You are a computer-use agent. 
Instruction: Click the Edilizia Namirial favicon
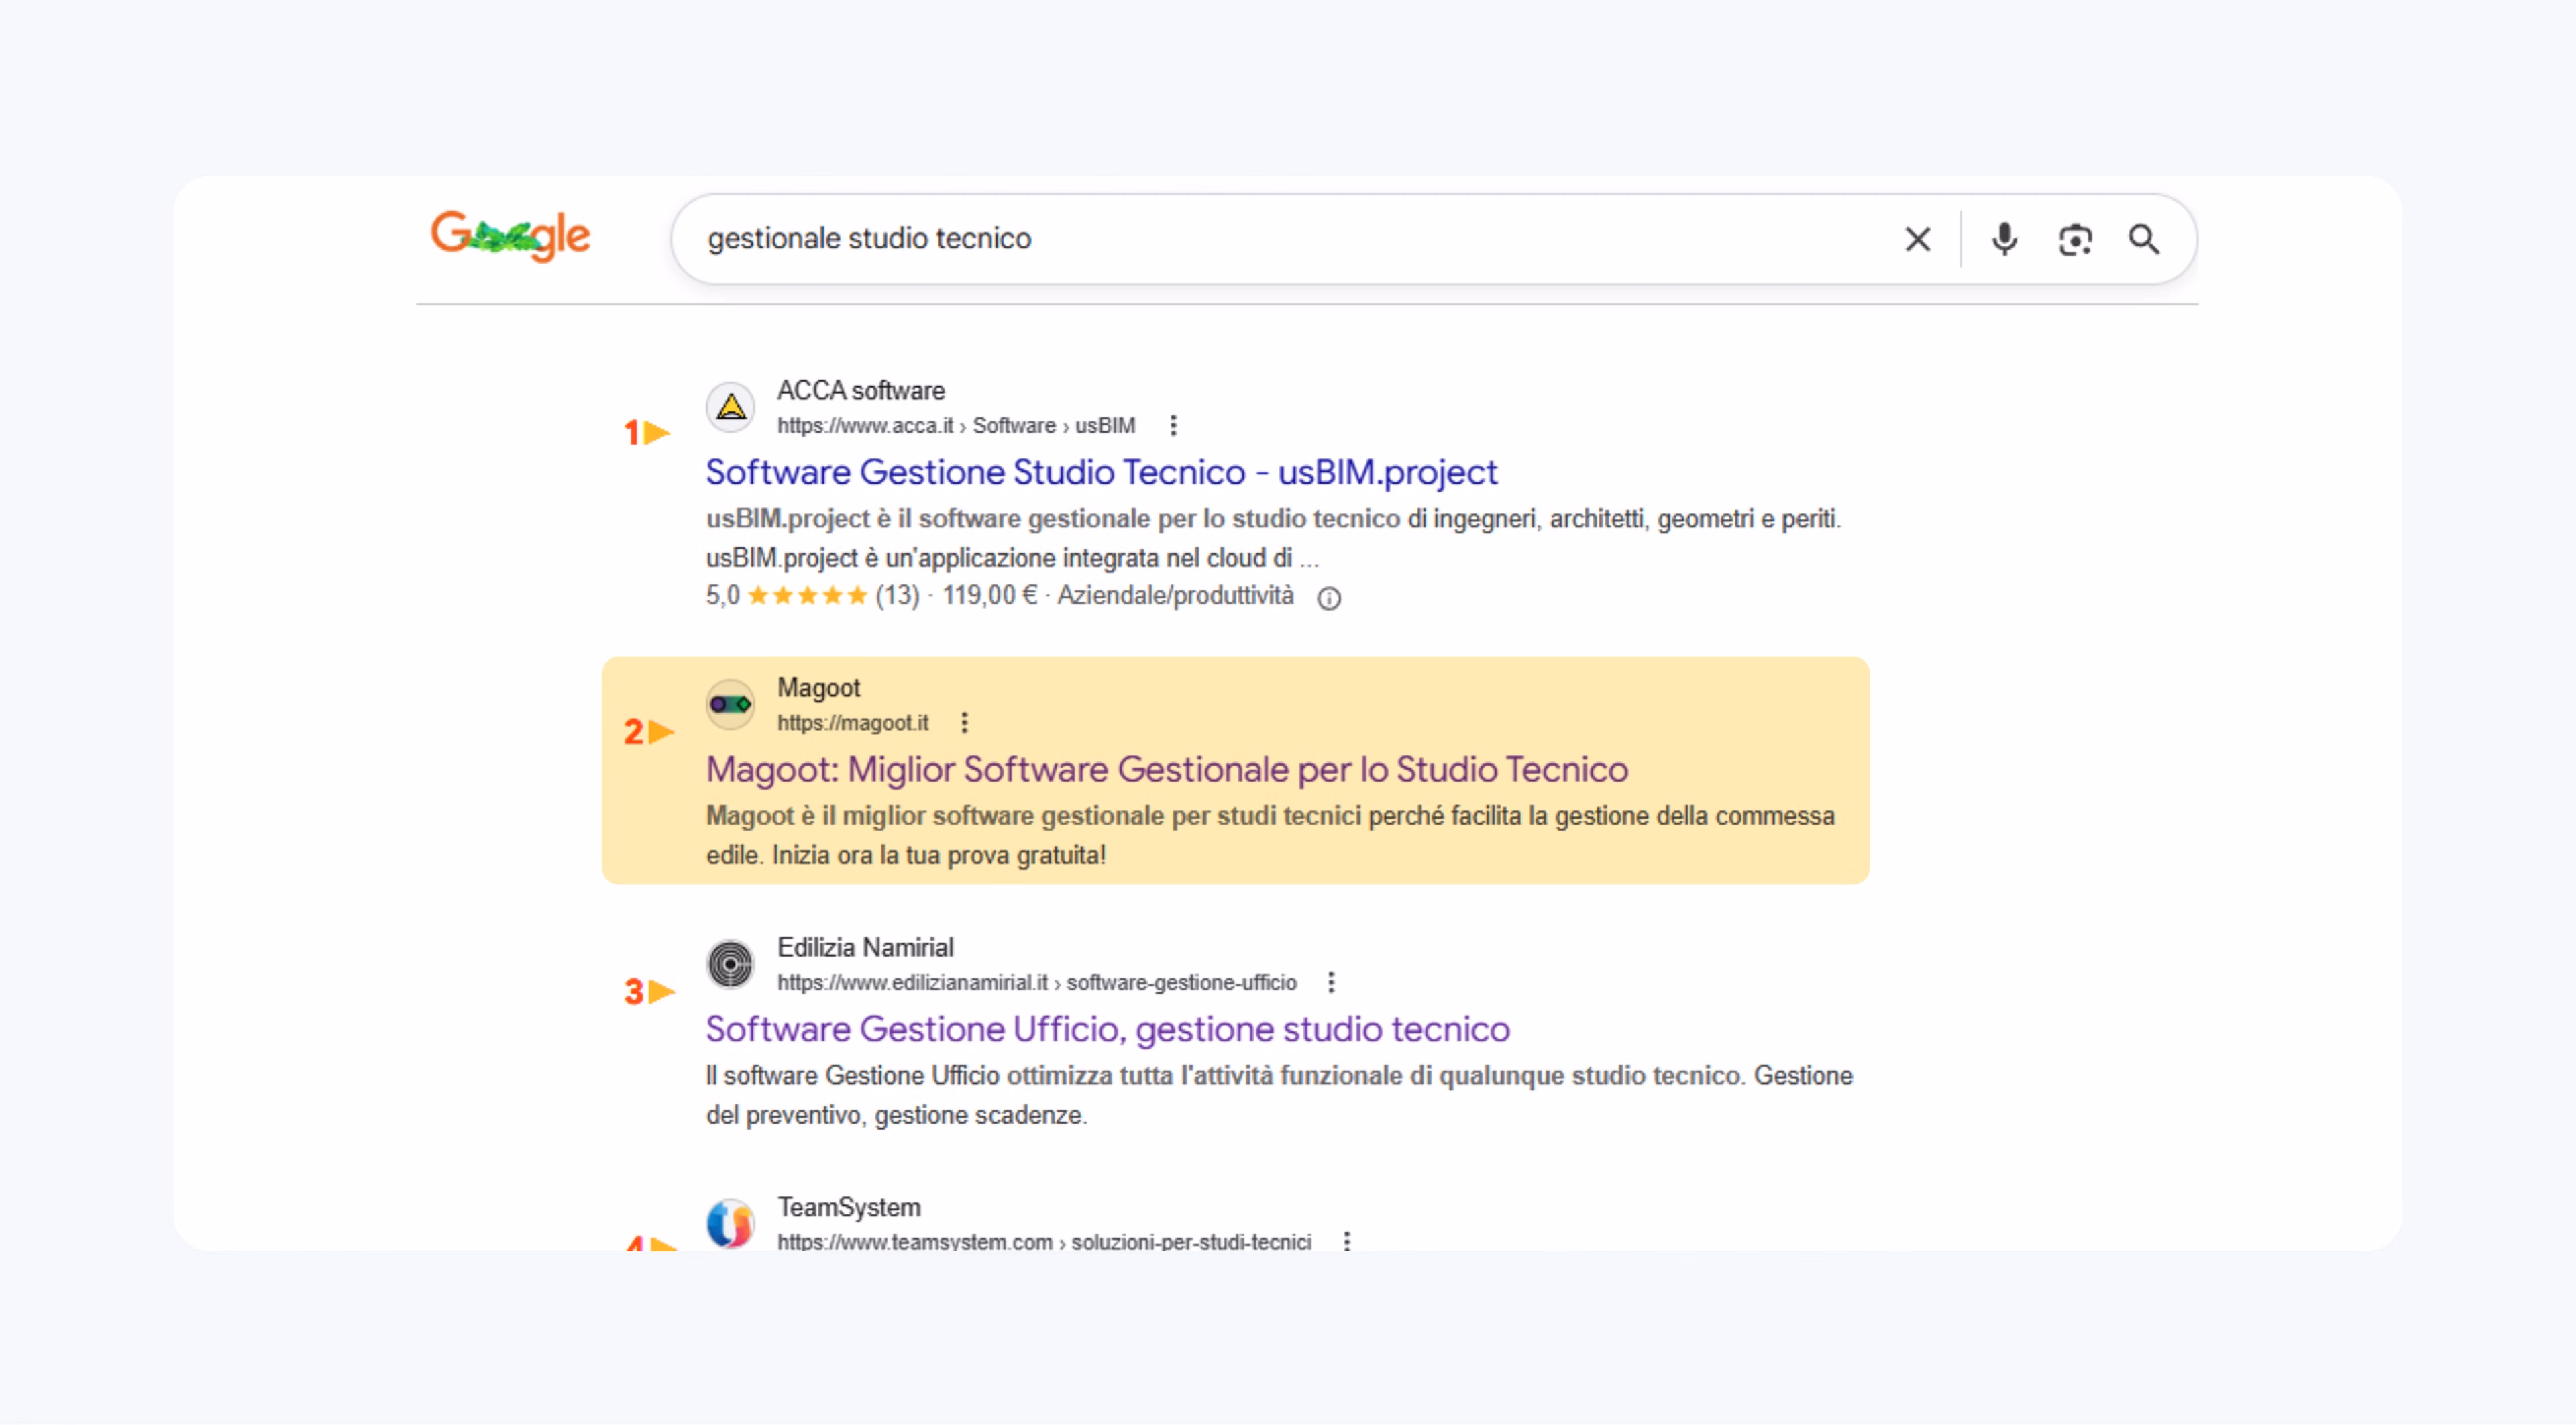click(731, 964)
